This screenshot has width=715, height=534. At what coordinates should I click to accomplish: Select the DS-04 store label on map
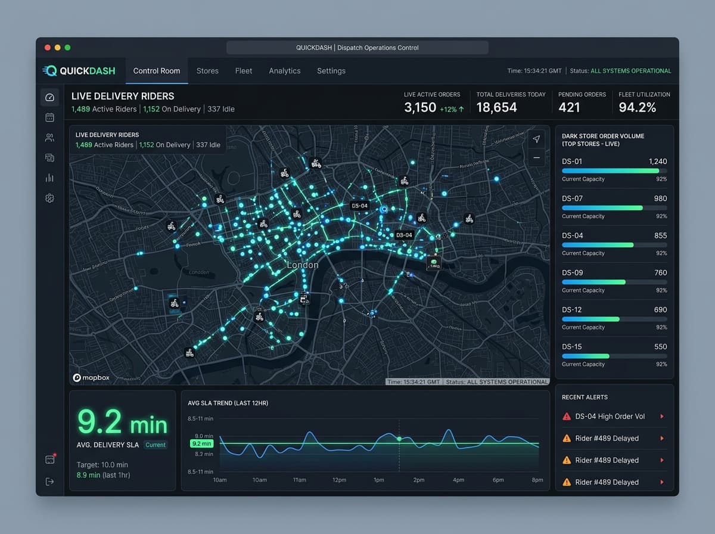click(x=360, y=206)
